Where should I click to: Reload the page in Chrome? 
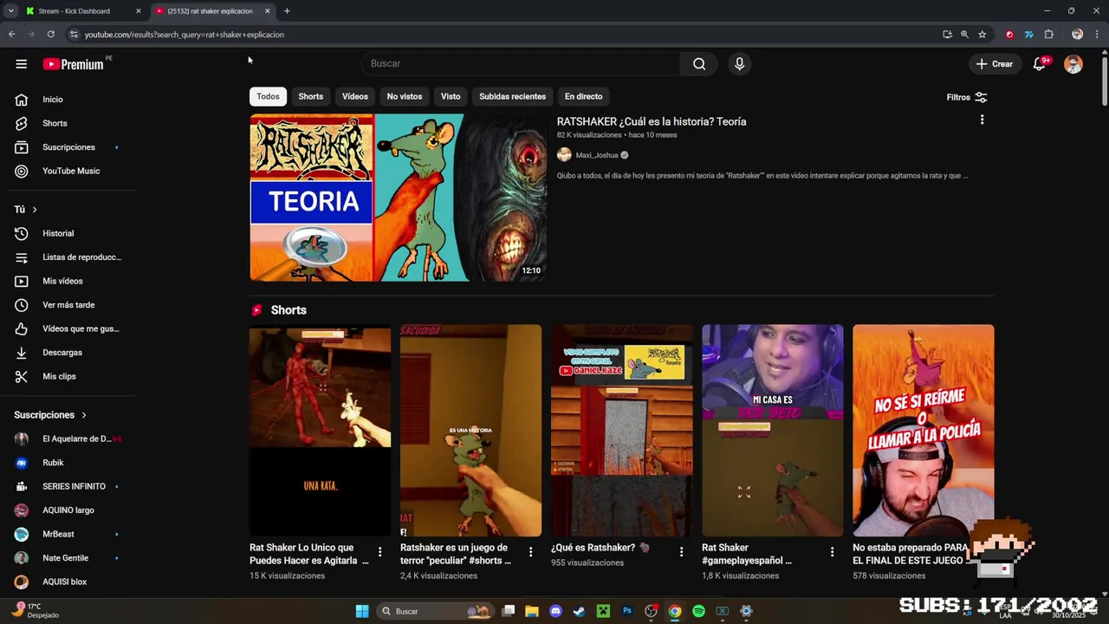[51, 35]
